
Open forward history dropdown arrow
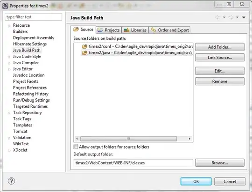pos(237,17)
